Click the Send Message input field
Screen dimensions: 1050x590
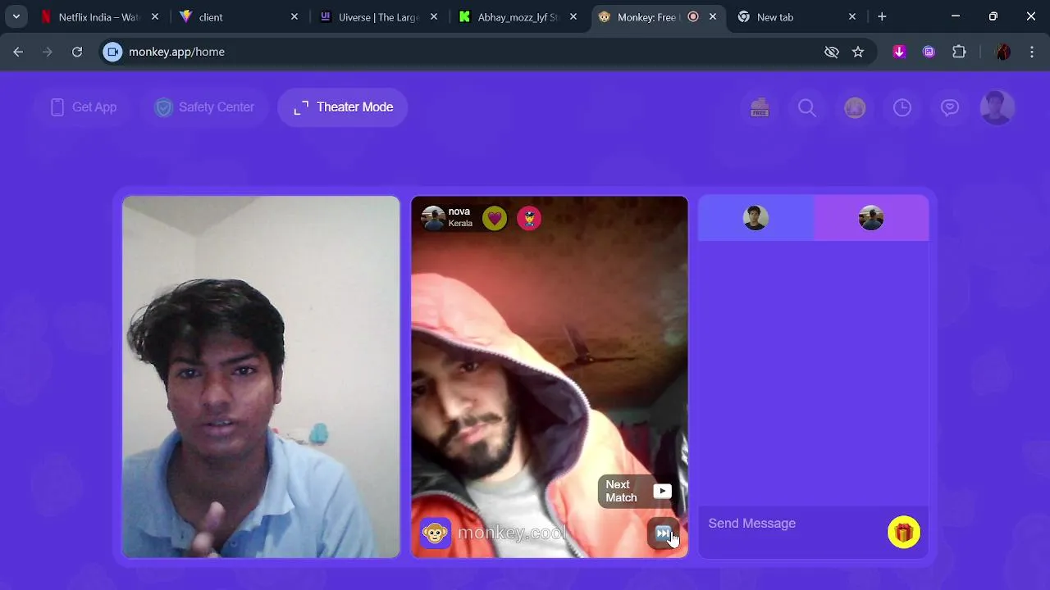coord(792,524)
